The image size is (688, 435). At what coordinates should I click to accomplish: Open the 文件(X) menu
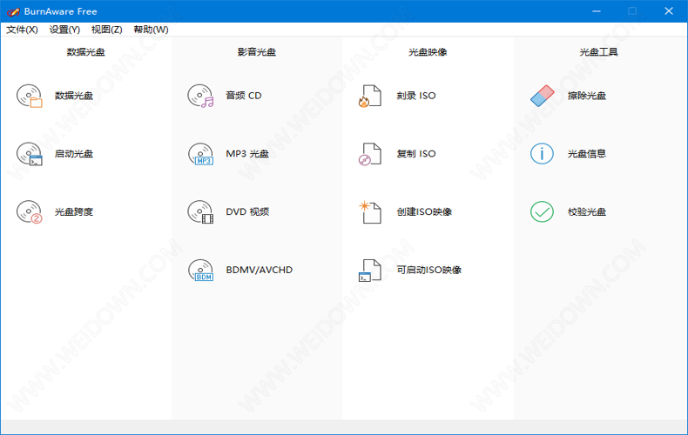22,30
